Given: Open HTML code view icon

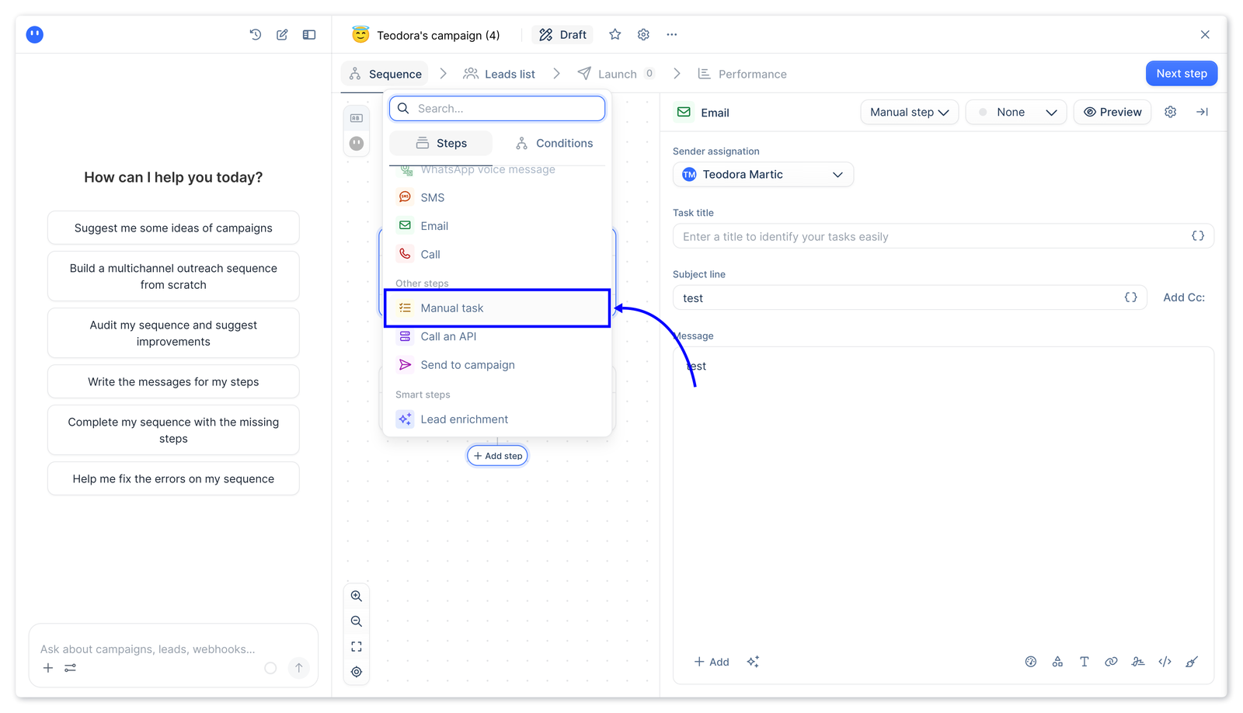Looking at the screenshot, I should [1165, 662].
